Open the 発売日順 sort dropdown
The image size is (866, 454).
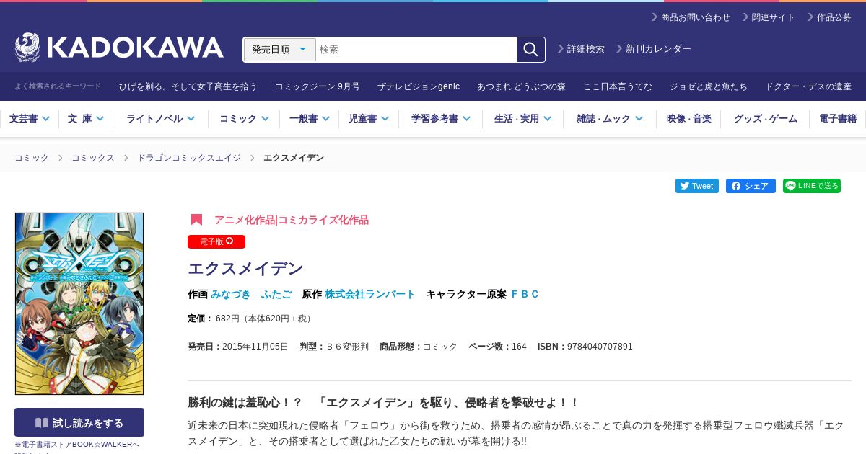[x=280, y=50]
